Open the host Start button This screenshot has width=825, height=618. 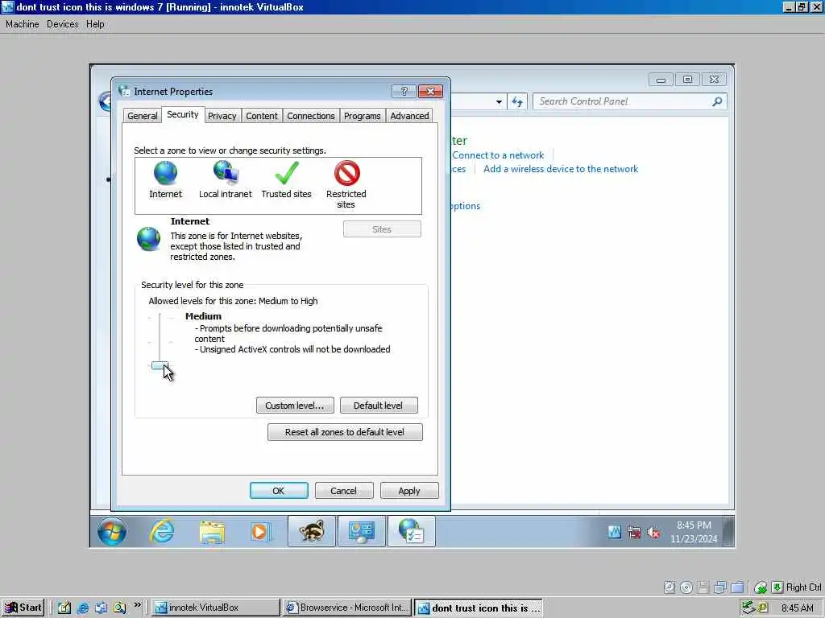tap(23, 608)
